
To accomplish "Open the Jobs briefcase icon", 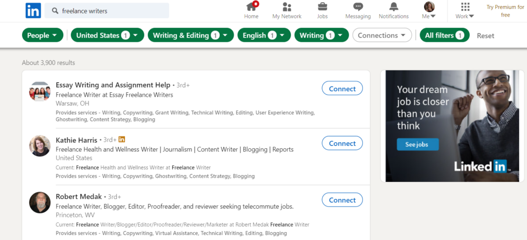I will point(322,7).
